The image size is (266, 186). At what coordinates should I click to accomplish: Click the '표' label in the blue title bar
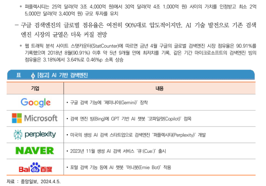(x=19, y=75)
